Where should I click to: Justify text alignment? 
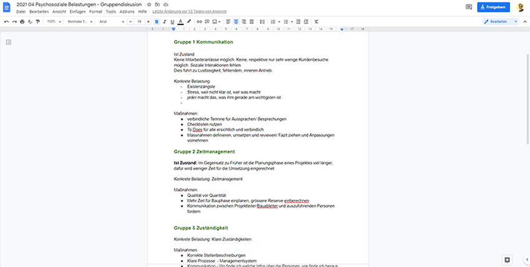coord(251,22)
